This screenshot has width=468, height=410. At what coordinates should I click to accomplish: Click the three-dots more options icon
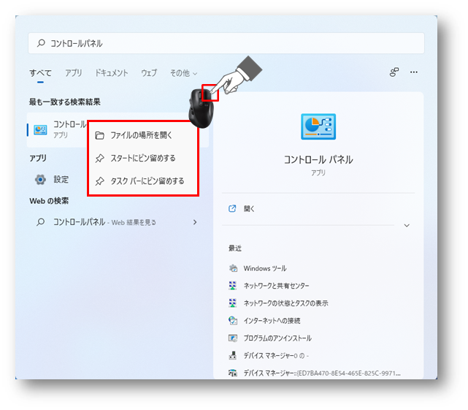click(x=414, y=72)
